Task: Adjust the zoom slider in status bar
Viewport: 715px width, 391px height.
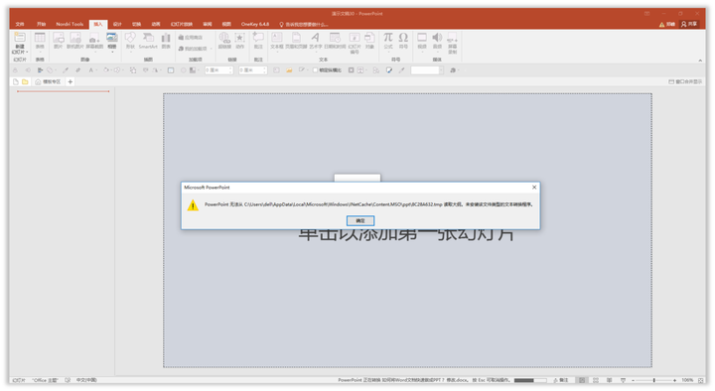Action: (653, 380)
